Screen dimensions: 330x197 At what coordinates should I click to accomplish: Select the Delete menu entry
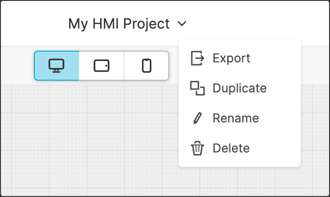(x=231, y=149)
